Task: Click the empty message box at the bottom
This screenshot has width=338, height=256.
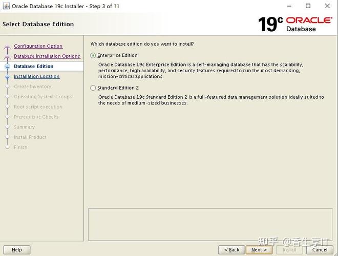Action: (210, 224)
